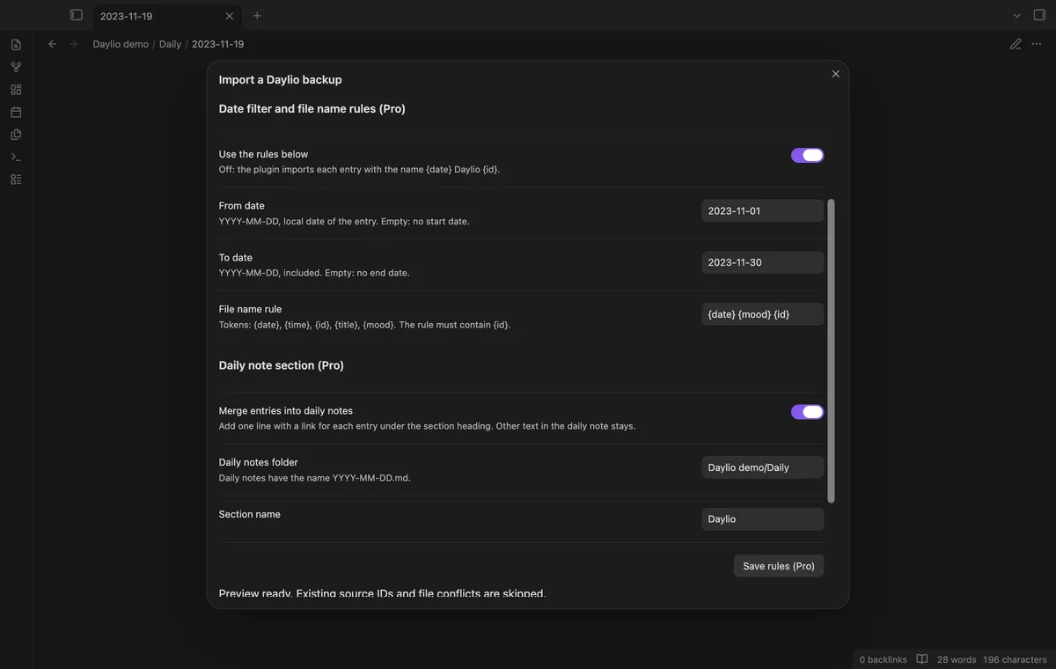
Task: Click '196 characters' in the status bar
Action: click(x=1015, y=659)
